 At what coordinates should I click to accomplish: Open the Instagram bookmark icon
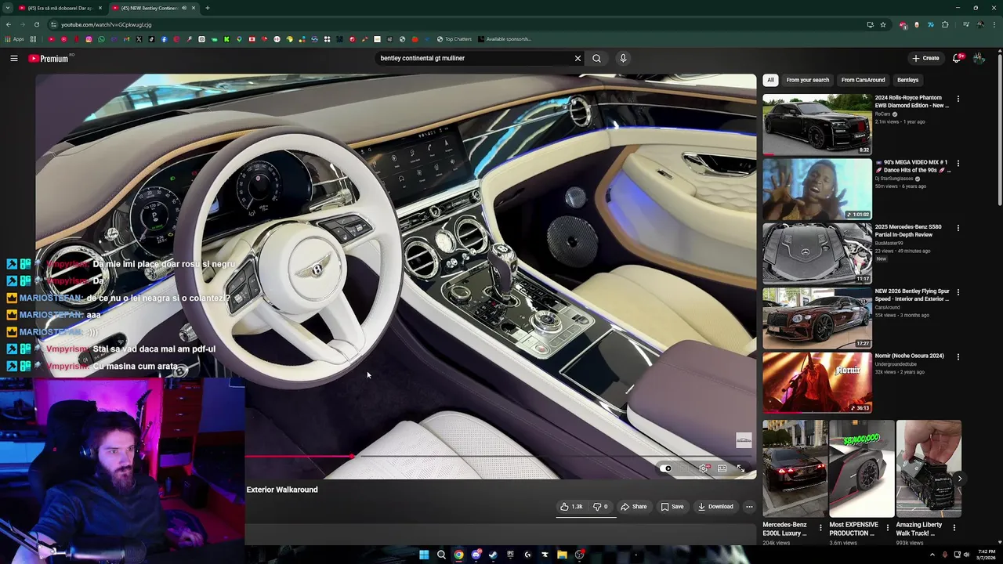(x=89, y=39)
